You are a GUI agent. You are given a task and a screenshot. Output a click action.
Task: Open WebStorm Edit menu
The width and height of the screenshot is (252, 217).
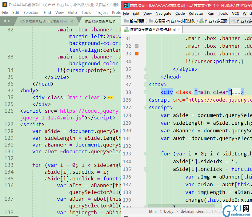(x=136, y=14)
